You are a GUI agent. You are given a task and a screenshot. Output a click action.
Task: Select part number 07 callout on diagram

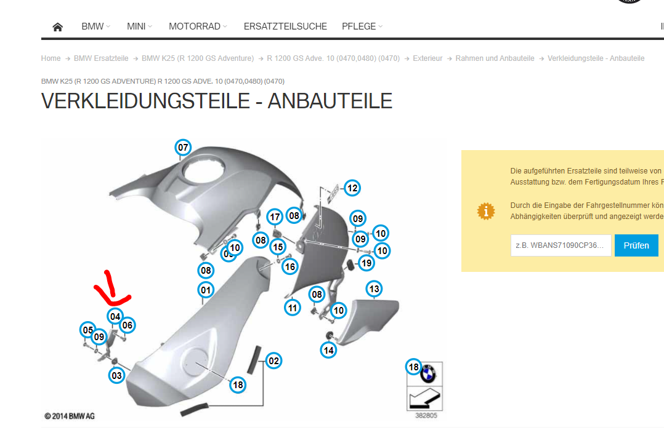[x=183, y=148]
